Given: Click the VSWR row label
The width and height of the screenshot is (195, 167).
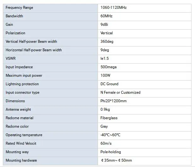Looking at the screenshot, I should tap(10, 58).
